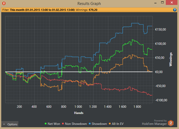Minimize the Results Graph window

(155, 3)
